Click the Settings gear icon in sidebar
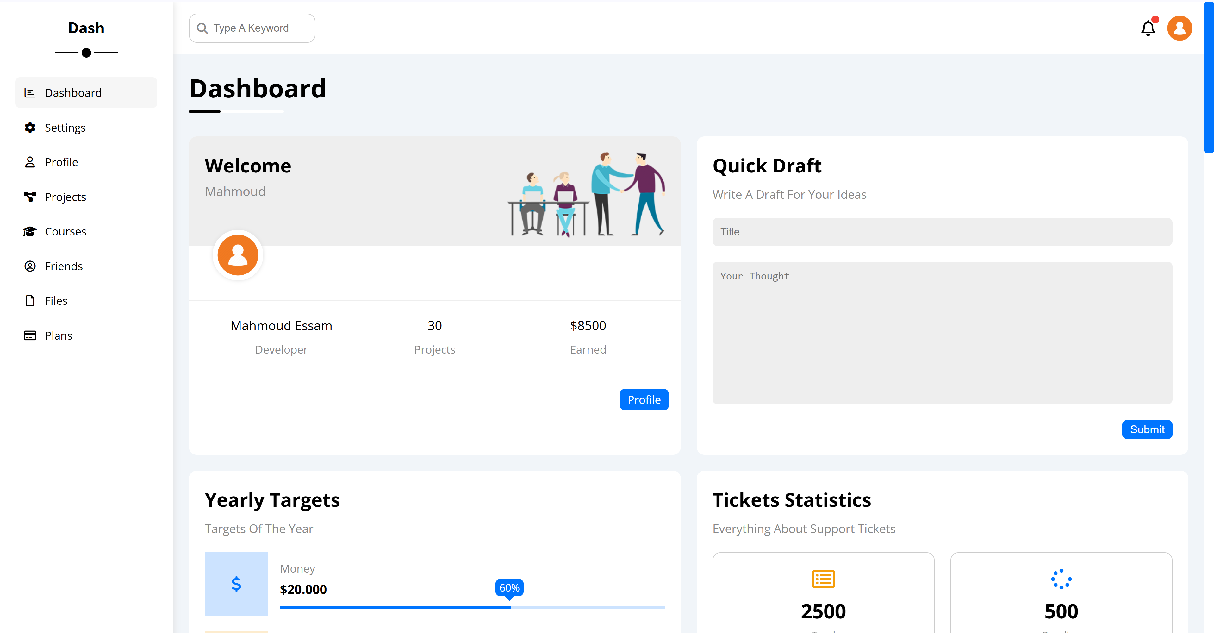This screenshot has height=633, width=1214. 30,128
